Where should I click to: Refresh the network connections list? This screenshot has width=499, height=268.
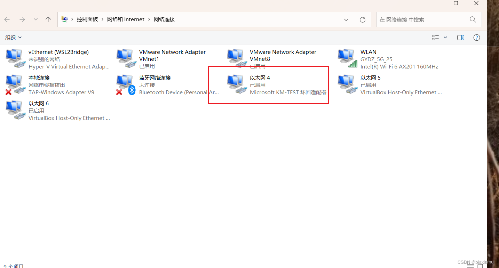[x=363, y=20]
